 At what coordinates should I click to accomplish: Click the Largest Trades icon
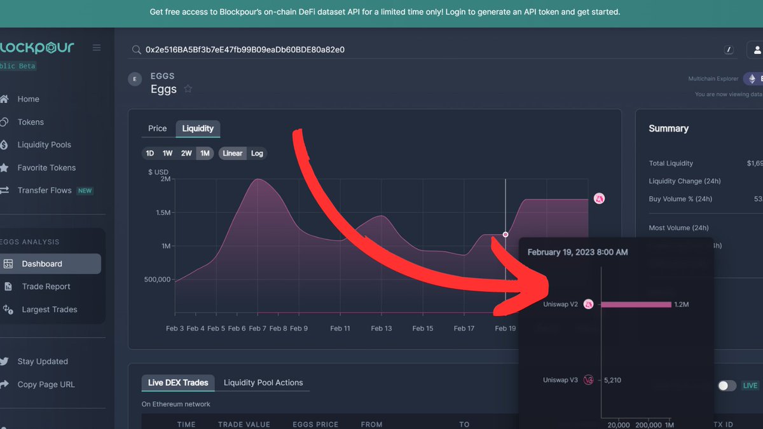(8, 310)
